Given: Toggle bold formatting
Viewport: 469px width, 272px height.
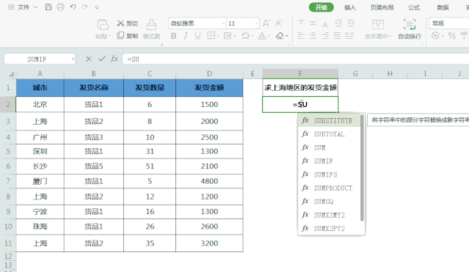Looking at the screenshot, I should 173,36.
